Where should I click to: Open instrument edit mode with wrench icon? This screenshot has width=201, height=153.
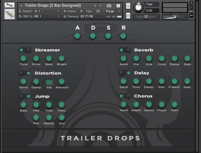click(x=9, y=5)
